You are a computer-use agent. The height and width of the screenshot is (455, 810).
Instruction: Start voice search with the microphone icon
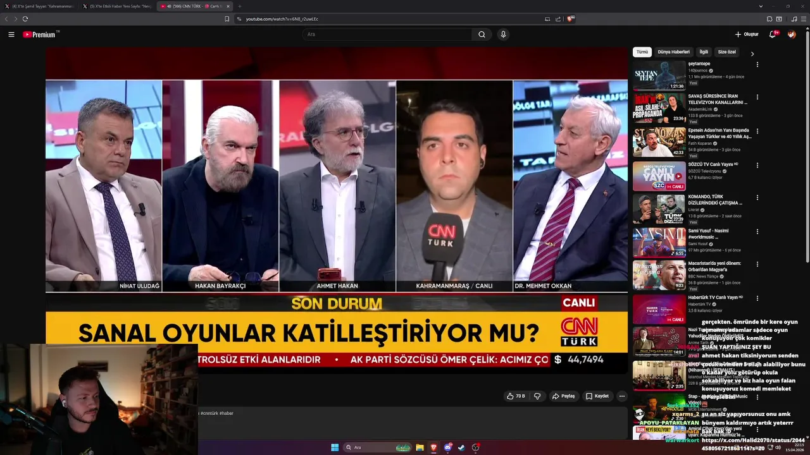pyautogui.click(x=503, y=34)
